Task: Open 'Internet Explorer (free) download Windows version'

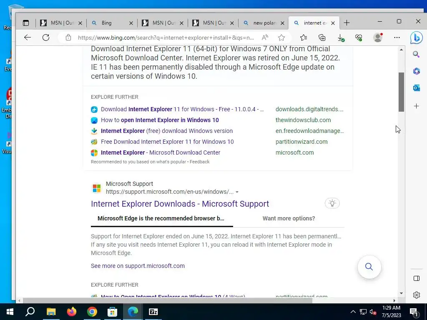Action: click(x=167, y=131)
